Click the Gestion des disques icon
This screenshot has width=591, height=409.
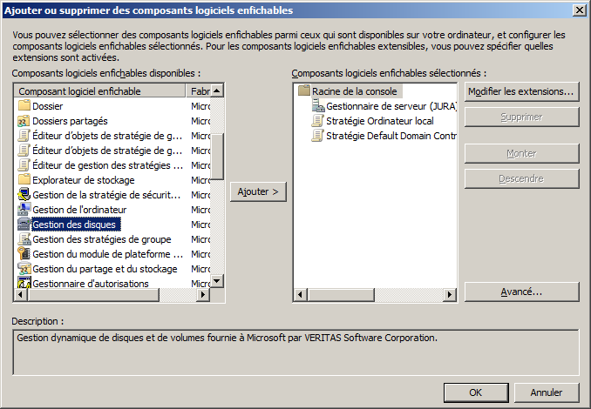coord(24,225)
